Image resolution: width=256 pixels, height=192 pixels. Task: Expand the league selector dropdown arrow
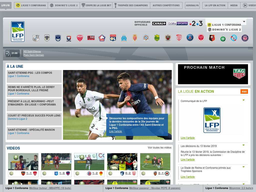[244, 22]
